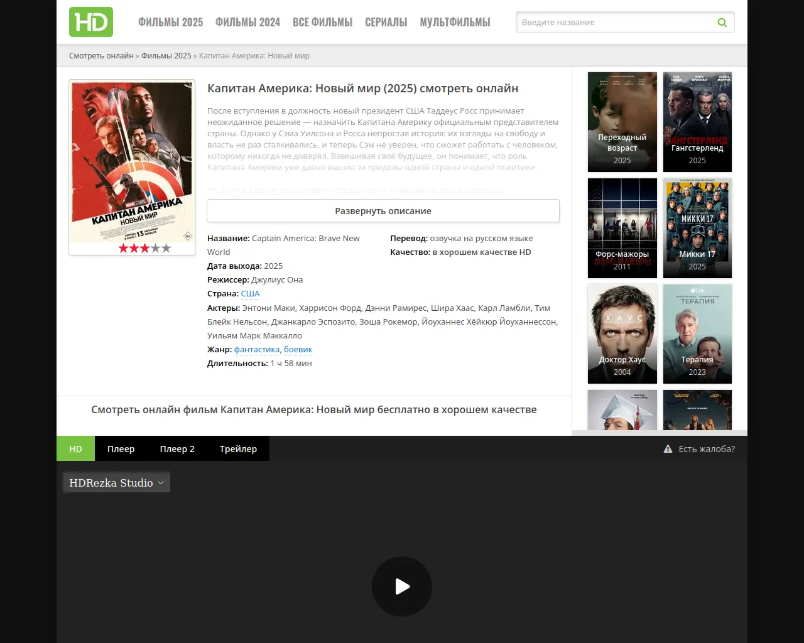804x643 pixels.
Task: Switch to the Трейлер tab
Action: [x=238, y=448]
